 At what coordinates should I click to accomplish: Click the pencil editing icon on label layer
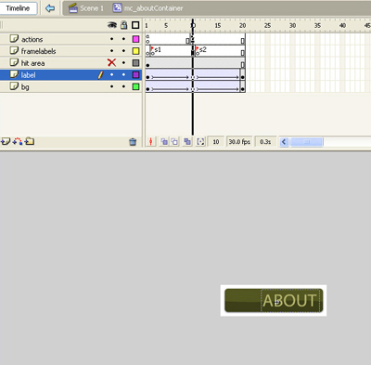click(x=100, y=74)
